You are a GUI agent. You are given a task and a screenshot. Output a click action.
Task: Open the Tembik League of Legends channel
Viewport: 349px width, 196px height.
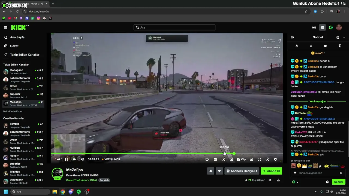23,125
